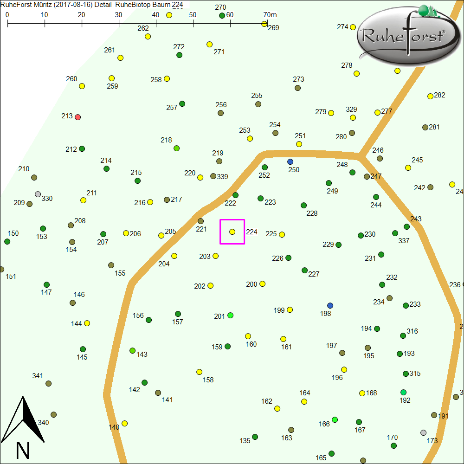The height and width of the screenshot is (464, 464).
Task: Click the light green tree marker 143
Action: tap(133, 350)
